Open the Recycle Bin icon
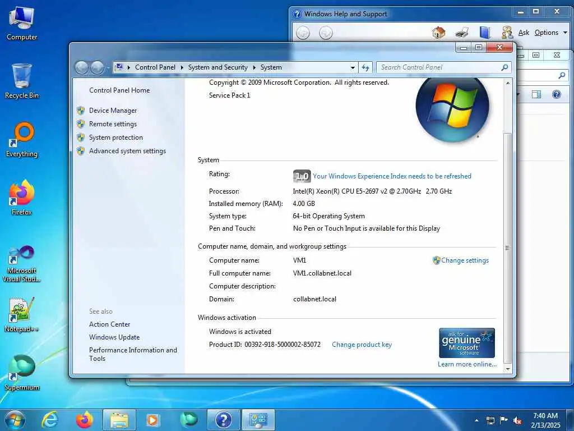The width and height of the screenshot is (574, 431). (x=22, y=81)
